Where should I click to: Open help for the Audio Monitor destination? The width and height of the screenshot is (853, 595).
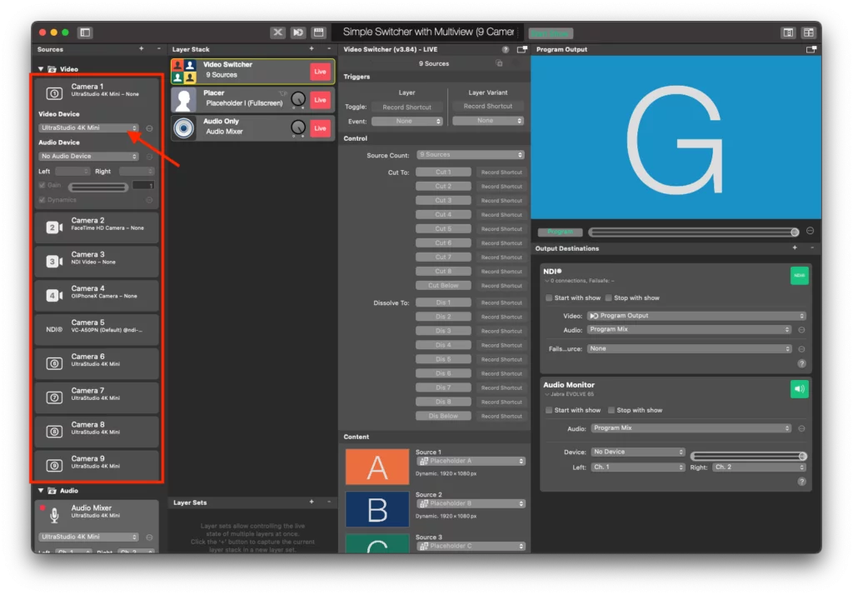click(x=801, y=481)
